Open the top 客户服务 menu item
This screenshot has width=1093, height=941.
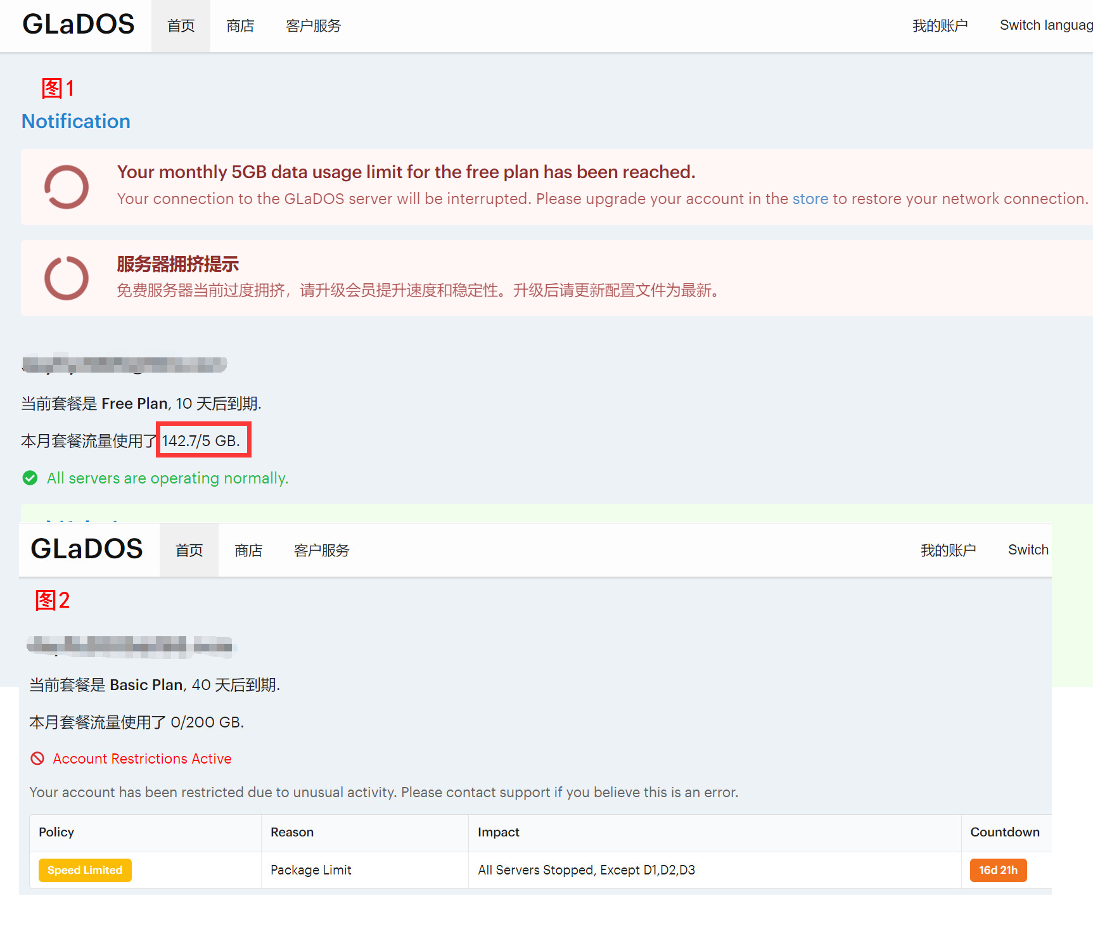coord(313,26)
